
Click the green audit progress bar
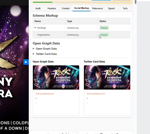(42, 2)
